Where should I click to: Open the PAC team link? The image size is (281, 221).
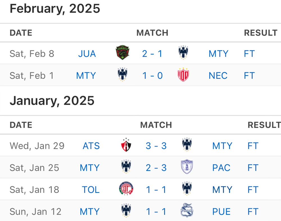(x=221, y=168)
